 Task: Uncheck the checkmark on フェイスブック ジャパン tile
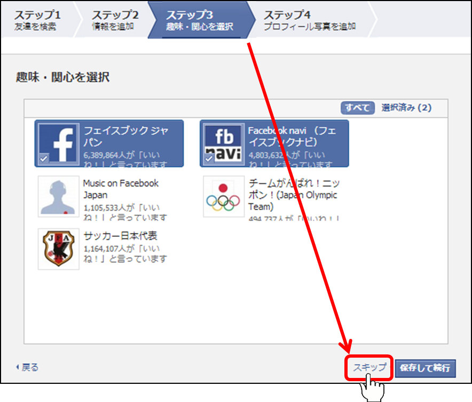coord(44,158)
